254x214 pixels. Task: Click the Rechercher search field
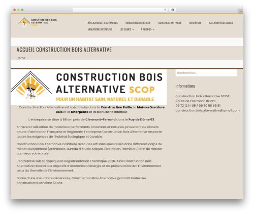point(206,73)
